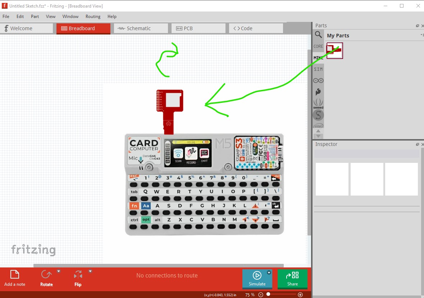The width and height of the screenshot is (424, 298).
Task: Click the Rotate tool icon
Action: (x=46, y=275)
